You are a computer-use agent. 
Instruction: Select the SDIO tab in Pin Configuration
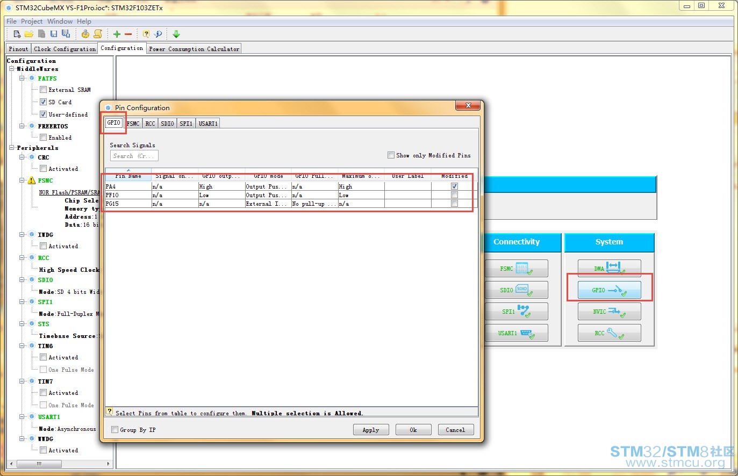click(167, 124)
